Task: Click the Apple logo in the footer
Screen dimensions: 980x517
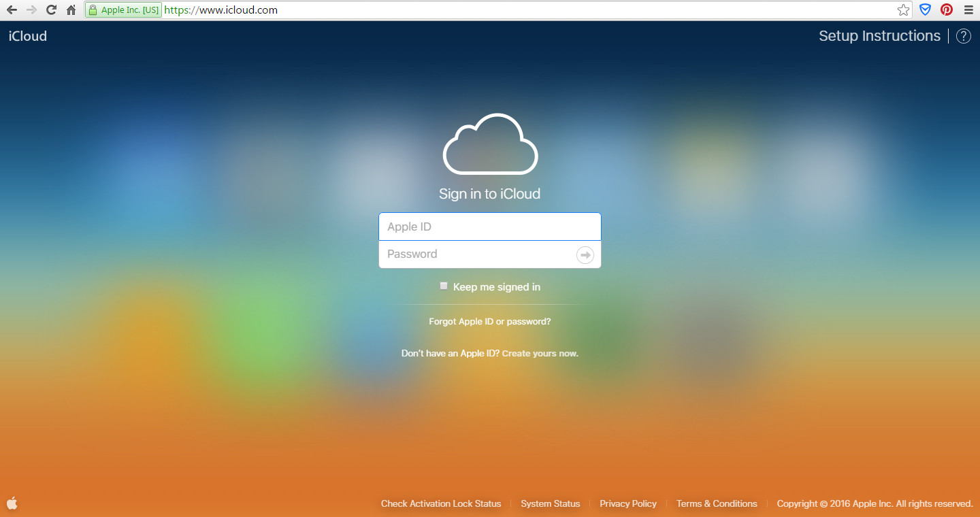Action: 12,503
